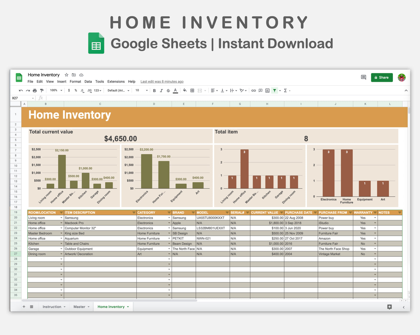Click the Share button
The width and height of the screenshot is (420, 335).
(382, 77)
